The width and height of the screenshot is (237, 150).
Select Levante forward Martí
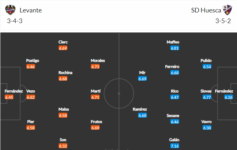[95, 91]
